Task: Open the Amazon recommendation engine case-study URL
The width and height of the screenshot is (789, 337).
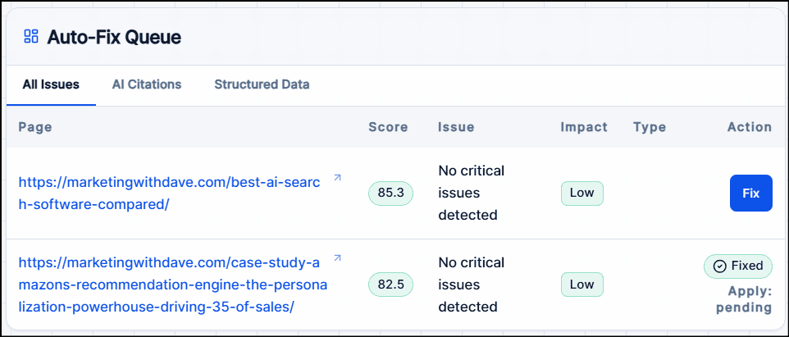Action: [172, 285]
